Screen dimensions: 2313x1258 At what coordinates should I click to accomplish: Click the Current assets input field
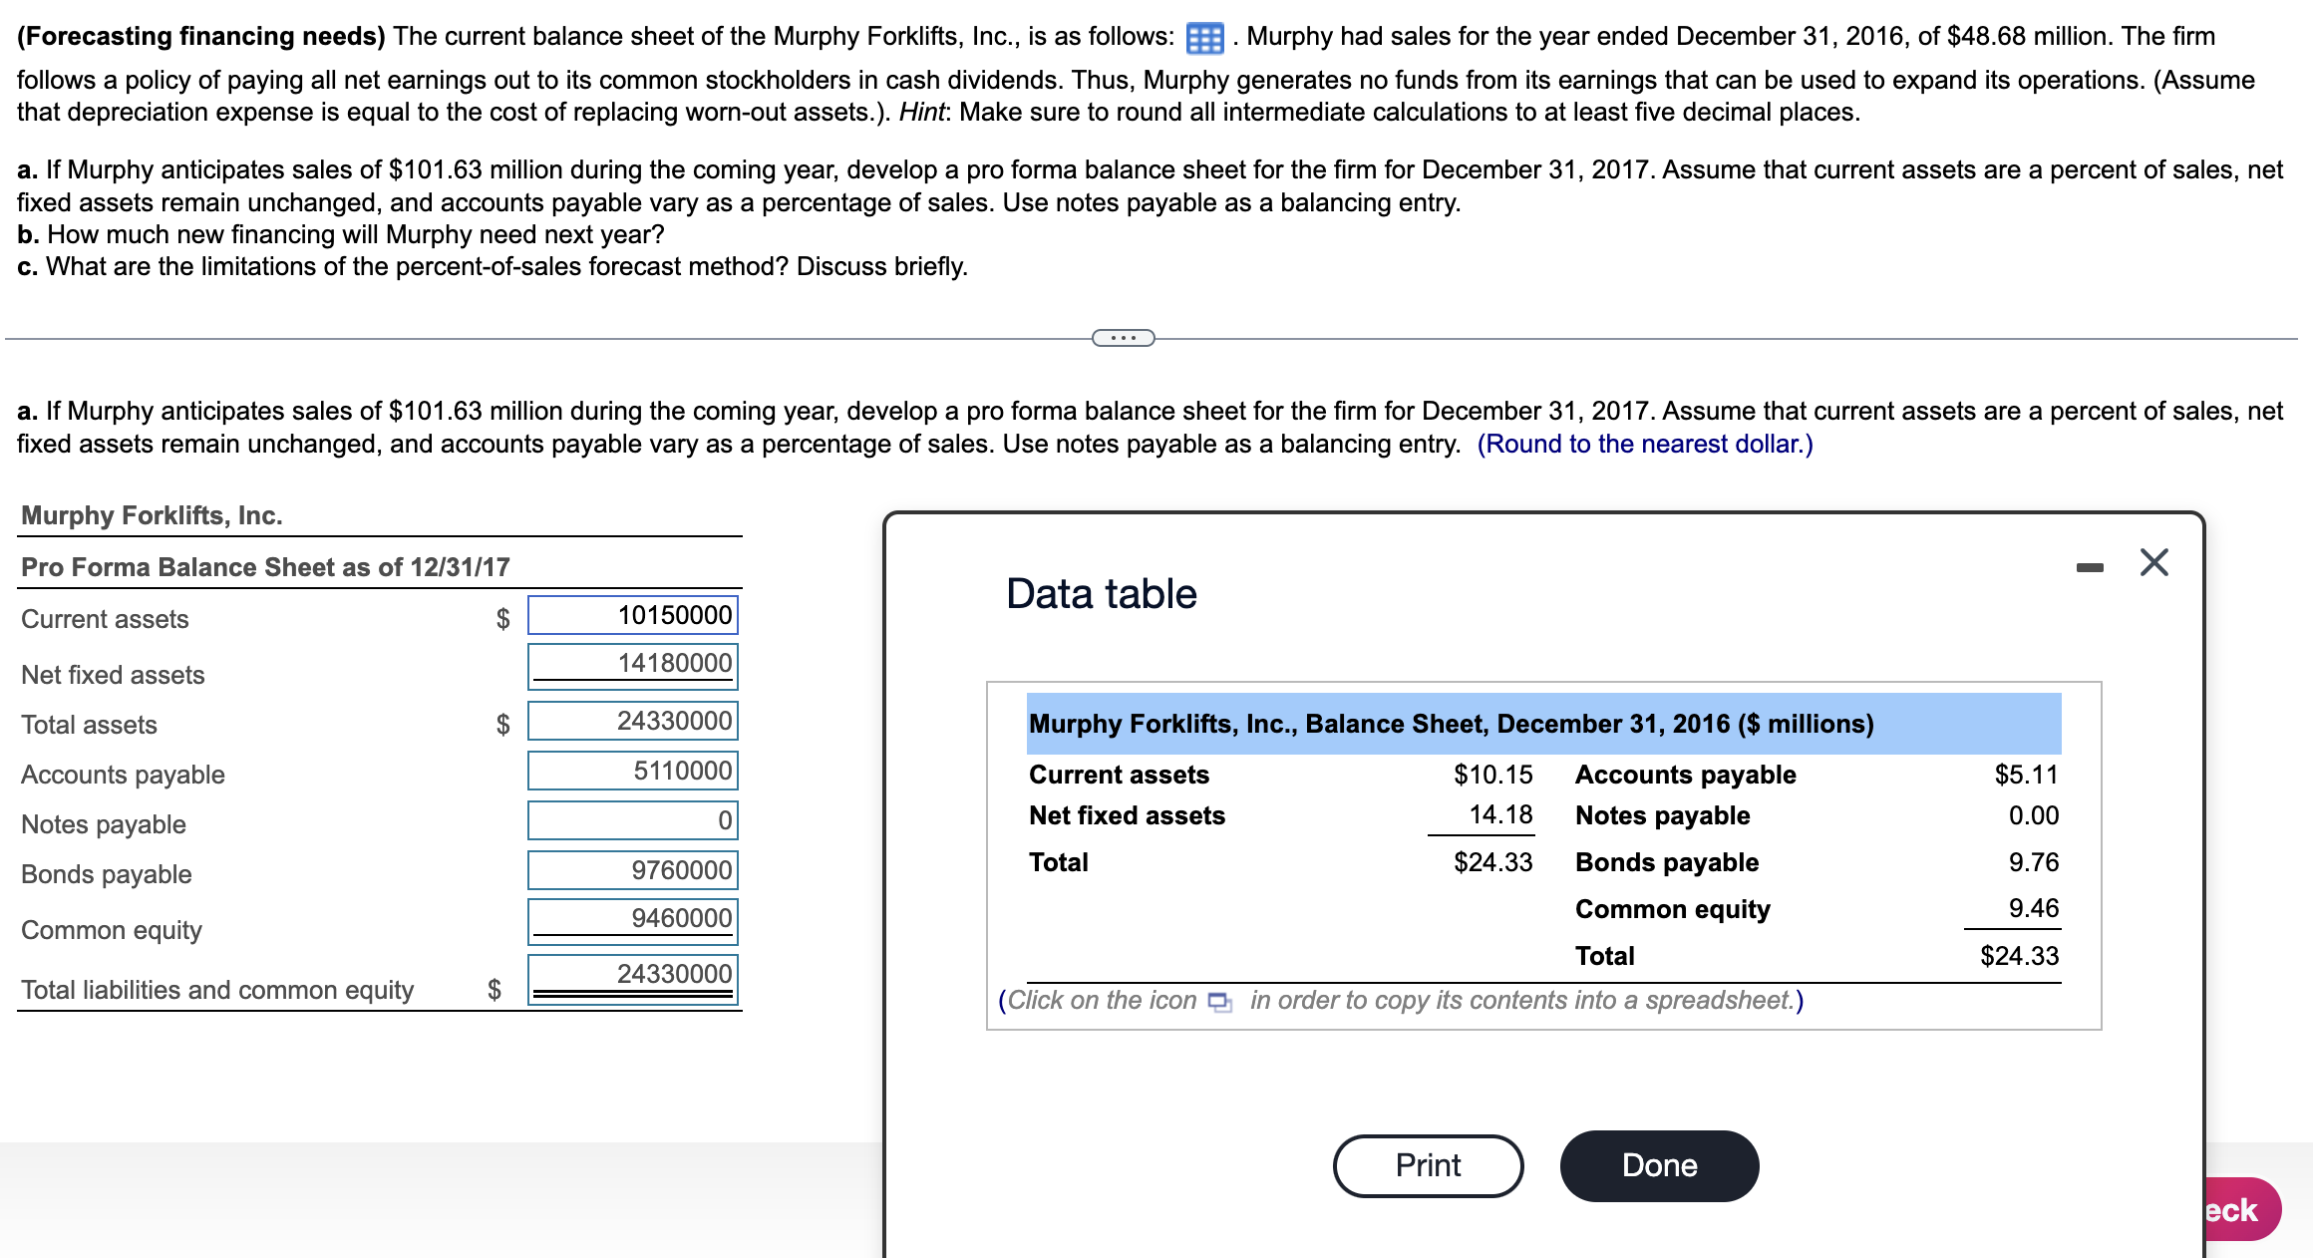tap(632, 615)
